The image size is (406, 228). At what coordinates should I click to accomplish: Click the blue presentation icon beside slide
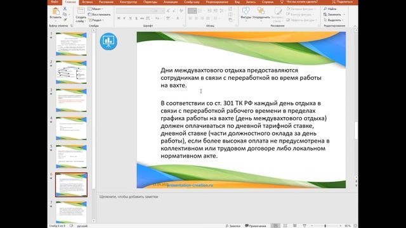108,41
